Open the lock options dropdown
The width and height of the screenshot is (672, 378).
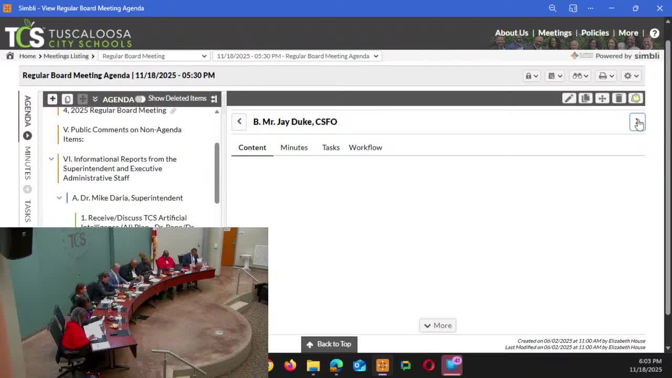531,76
